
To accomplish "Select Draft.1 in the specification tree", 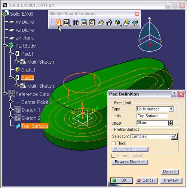I will [x=28, y=70].
